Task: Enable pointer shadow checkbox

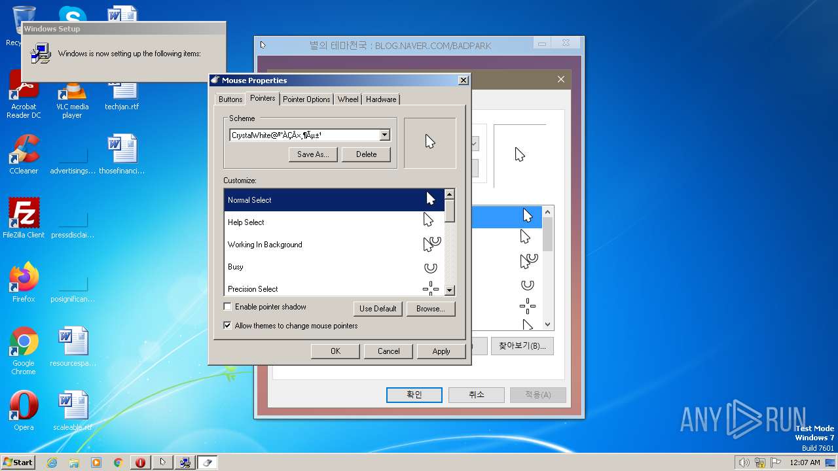Action: click(x=228, y=307)
